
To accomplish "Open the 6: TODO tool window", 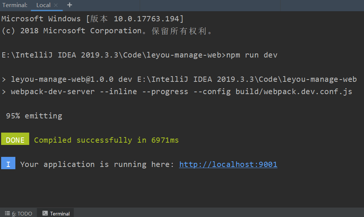I will [x=19, y=213].
